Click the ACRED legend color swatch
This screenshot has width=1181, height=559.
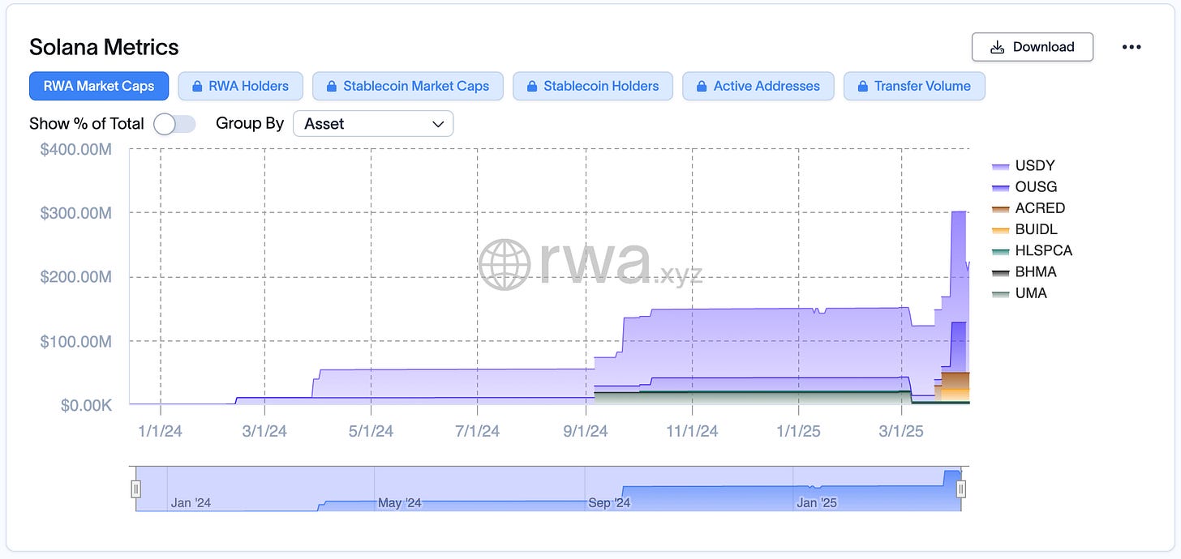coord(1000,209)
